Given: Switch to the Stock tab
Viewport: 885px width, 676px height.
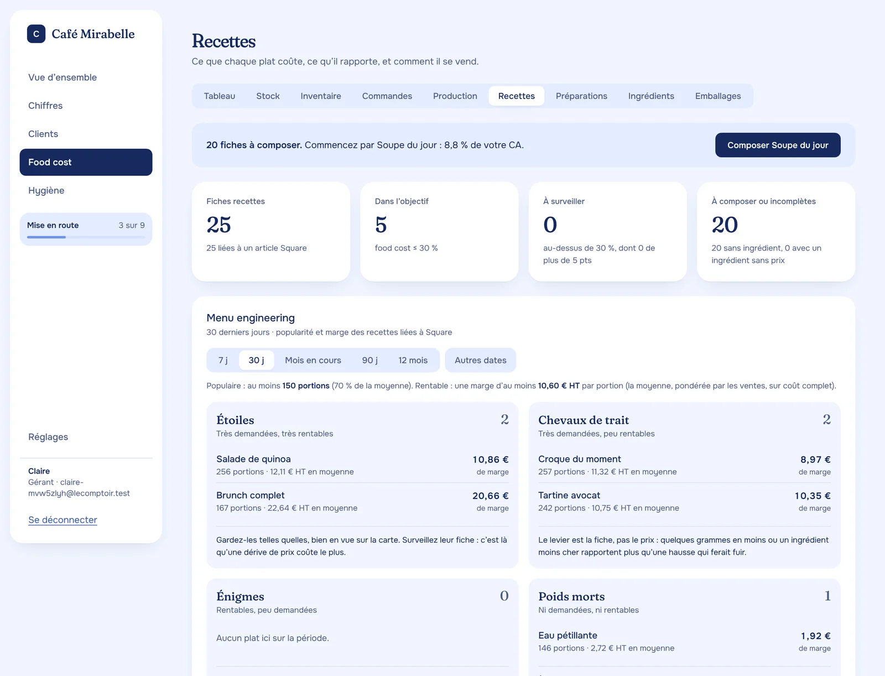Looking at the screenshot, I should tap(268, 96).
